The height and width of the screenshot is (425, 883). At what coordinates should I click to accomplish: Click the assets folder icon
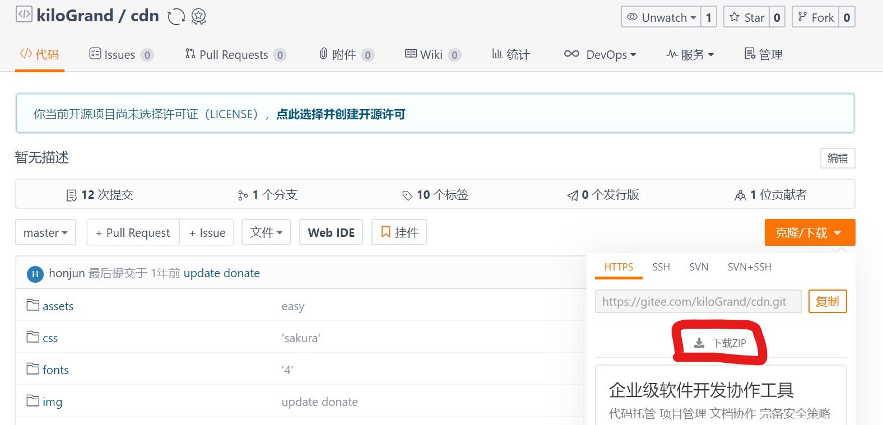33,305
